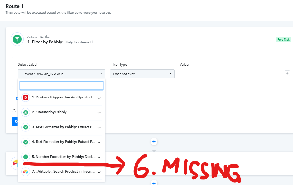Select '5. Number Formatter by Pabbly' entry
Screen dimensions: 293x185
point(61,157)
